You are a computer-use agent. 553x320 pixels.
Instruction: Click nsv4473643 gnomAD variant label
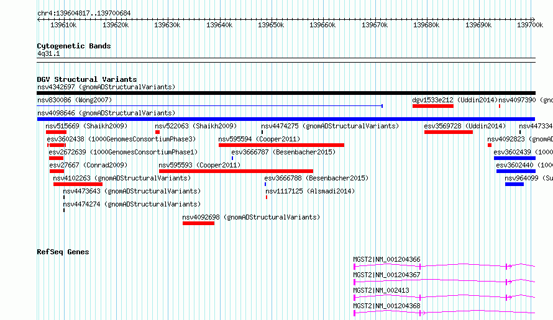(132, 191)
